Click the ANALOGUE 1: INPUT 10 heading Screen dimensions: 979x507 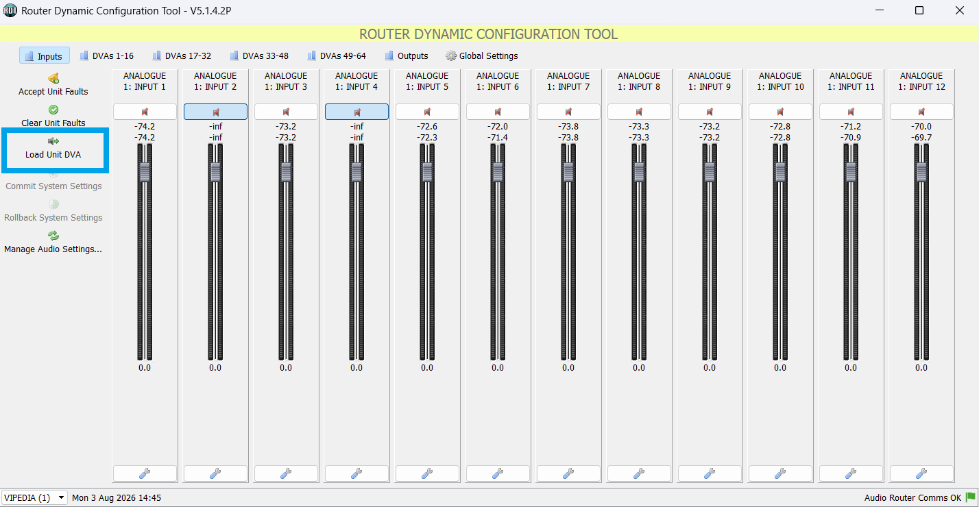pos(780,82)
